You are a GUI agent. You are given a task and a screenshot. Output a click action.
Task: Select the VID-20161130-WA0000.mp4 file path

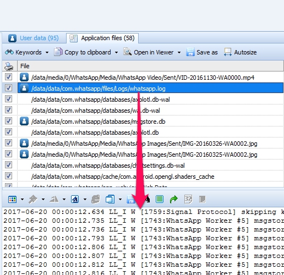point(143,78)
